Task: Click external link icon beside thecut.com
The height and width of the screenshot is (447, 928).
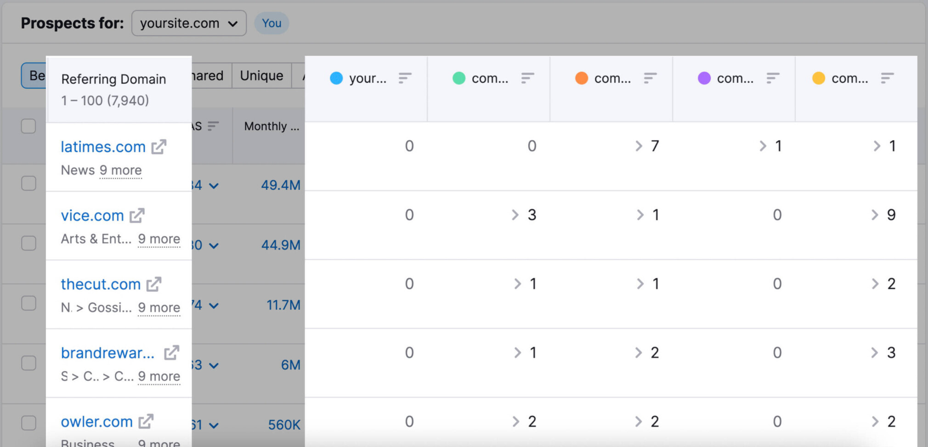Action: (x=154, y=284)
